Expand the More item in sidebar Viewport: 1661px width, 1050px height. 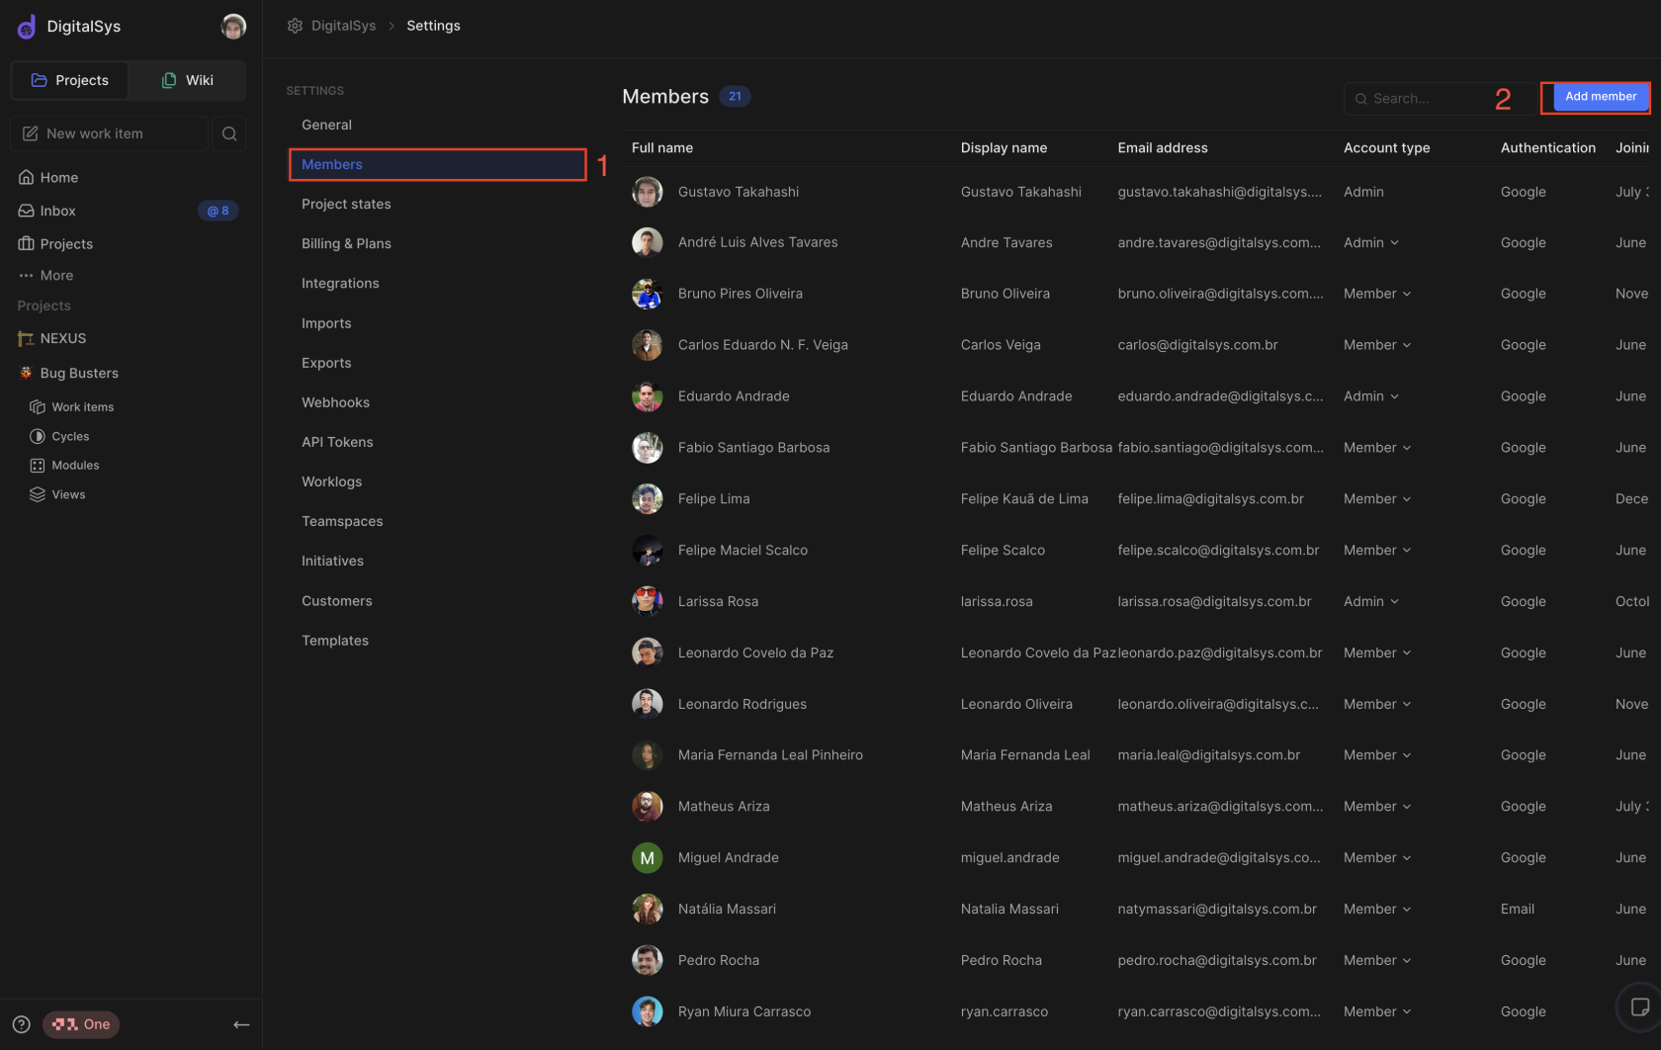pyautogui.click(x=56, y=275)
